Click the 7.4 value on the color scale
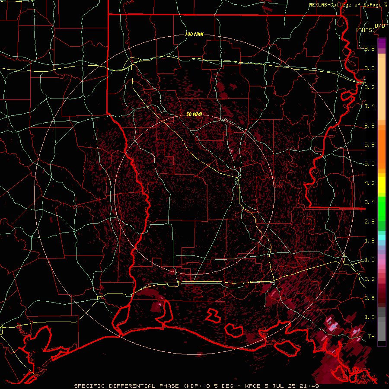This screenshot has height=389, width=389. 370,106
